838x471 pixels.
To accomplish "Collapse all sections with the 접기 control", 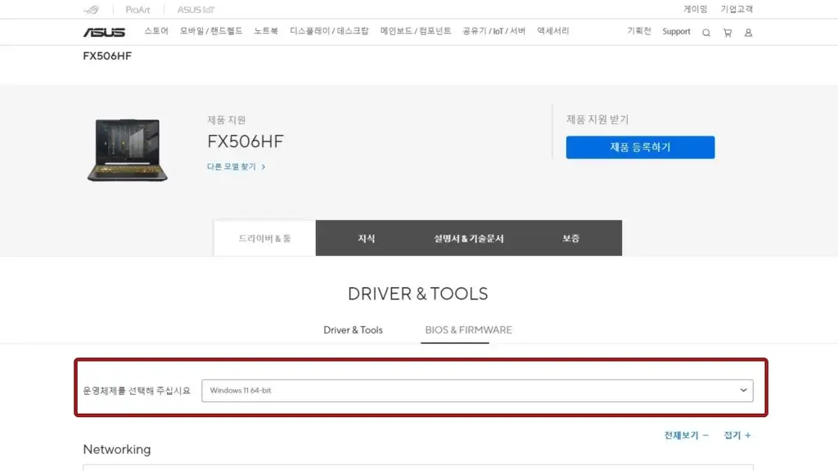I will pos(736,435).
